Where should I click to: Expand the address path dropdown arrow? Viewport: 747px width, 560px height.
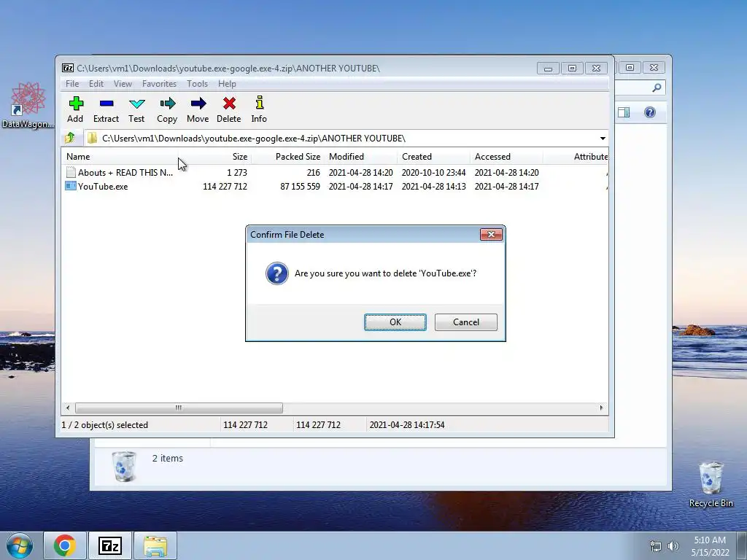click(x=603, y=138)
